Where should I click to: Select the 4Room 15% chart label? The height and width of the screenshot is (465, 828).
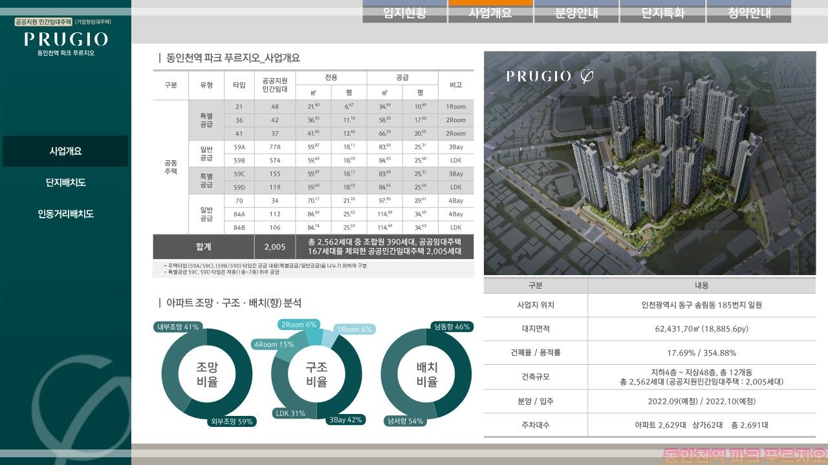[274, 344]
